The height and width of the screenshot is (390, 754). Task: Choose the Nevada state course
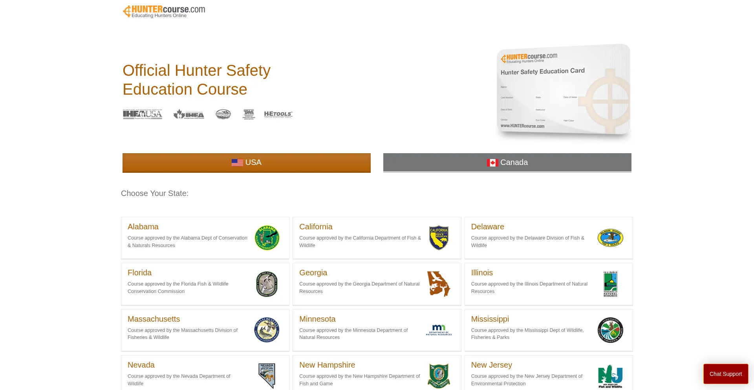[x=141, y=365]
